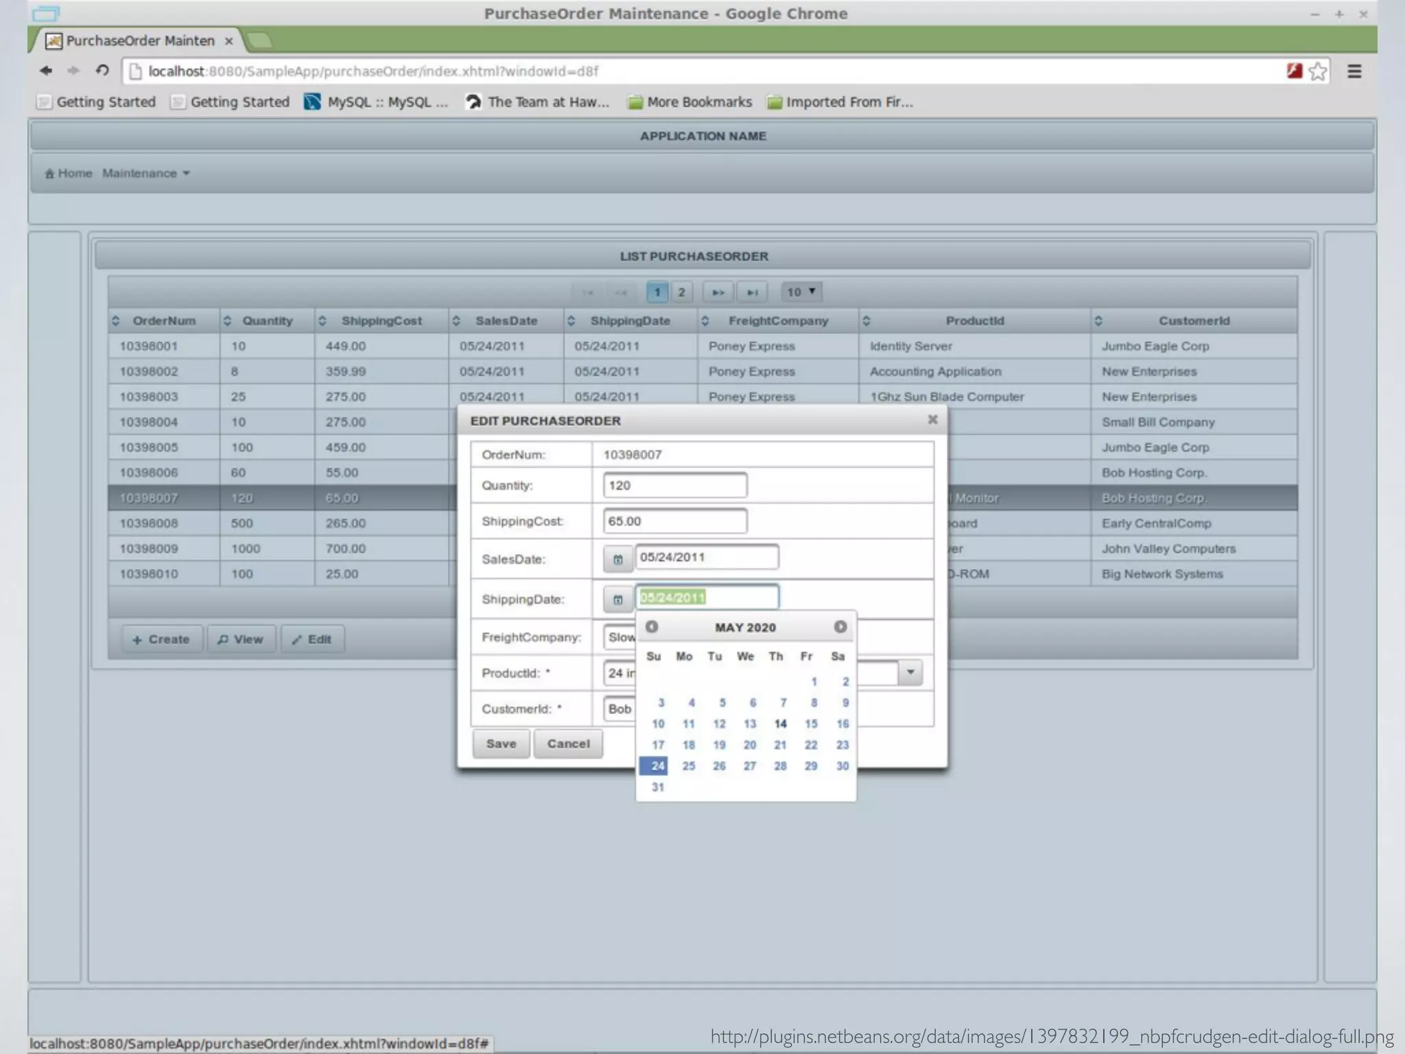Open FreightCompany dropdown field

619,637
